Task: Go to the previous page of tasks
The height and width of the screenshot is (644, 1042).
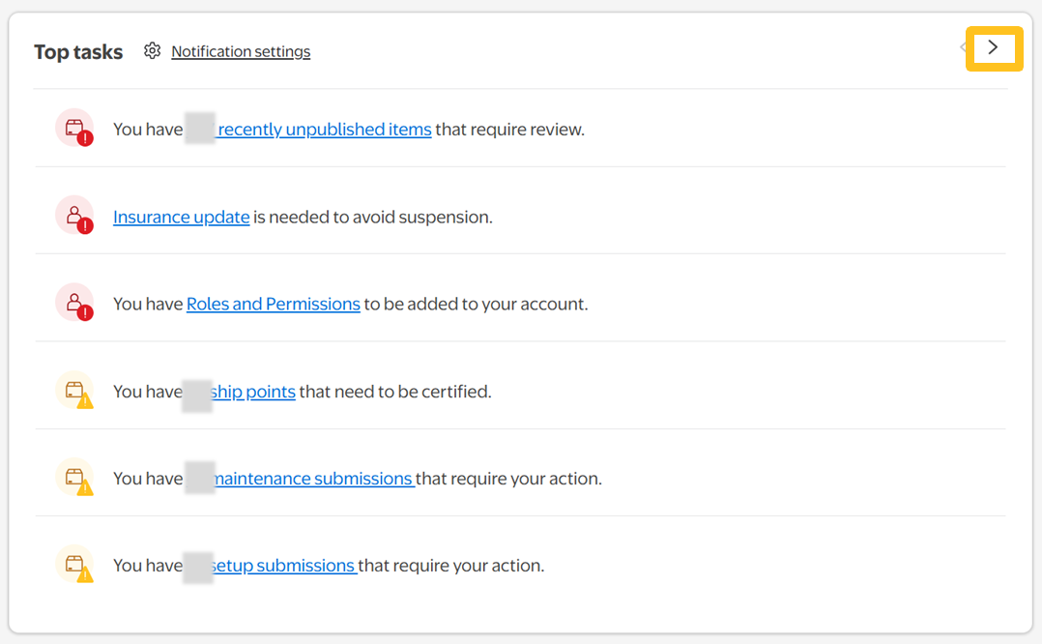Action: (x=963, y=47)
